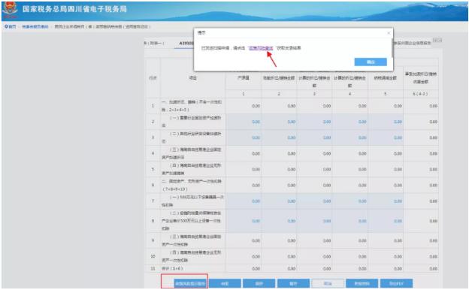
Task: Close the prompt dialog with the X
Action: [x=389, y=33]
